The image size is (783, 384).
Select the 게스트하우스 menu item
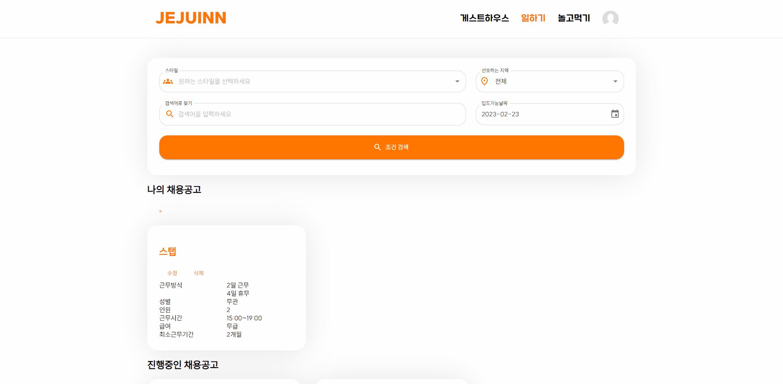click(484, 18)
